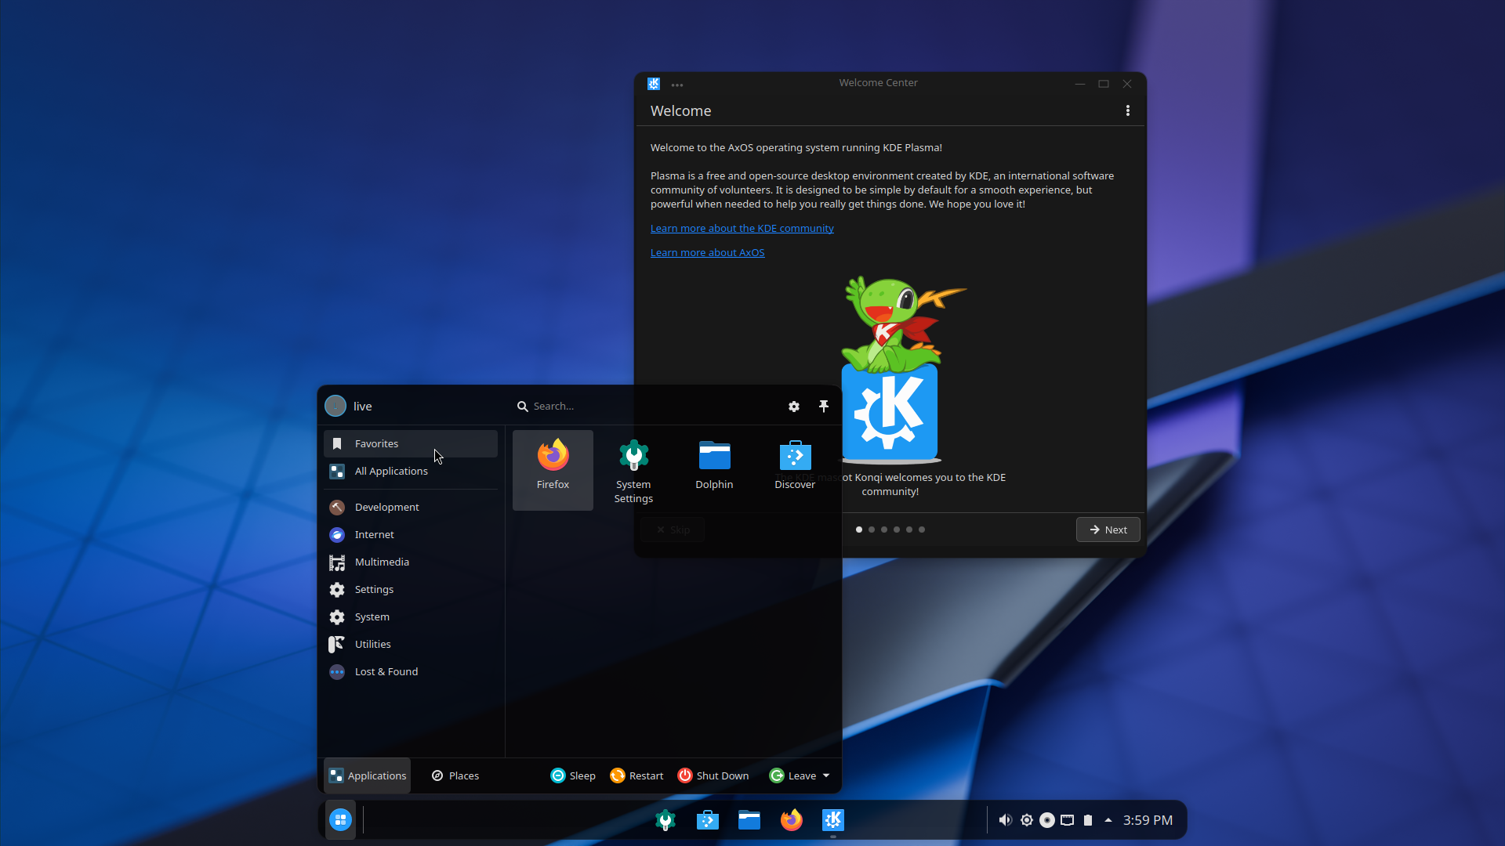Open the Lost & Found category
The width and height of the screenshot is (1505, 846).
tap(411, 671)
